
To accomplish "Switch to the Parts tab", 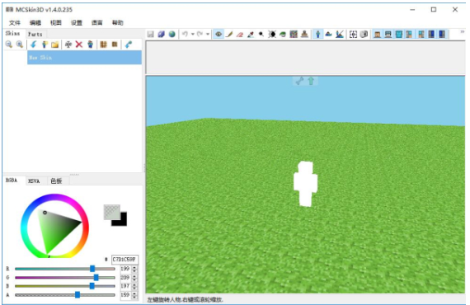I will [x=35, y=34].
